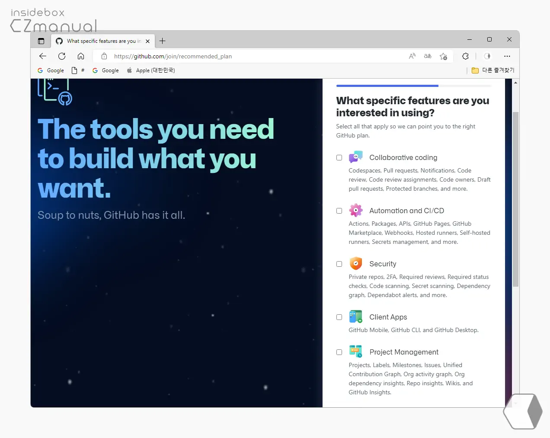Screen dimensions: 550x438
Task: Close the browser window
Action: (x=509, y=39)
